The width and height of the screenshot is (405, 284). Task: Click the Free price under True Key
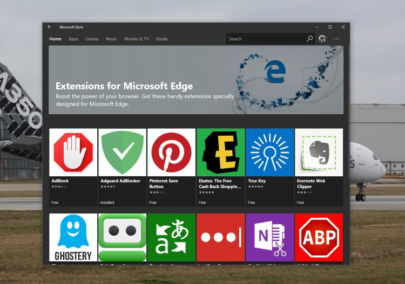pyautogui.click(x=251, y=203)
